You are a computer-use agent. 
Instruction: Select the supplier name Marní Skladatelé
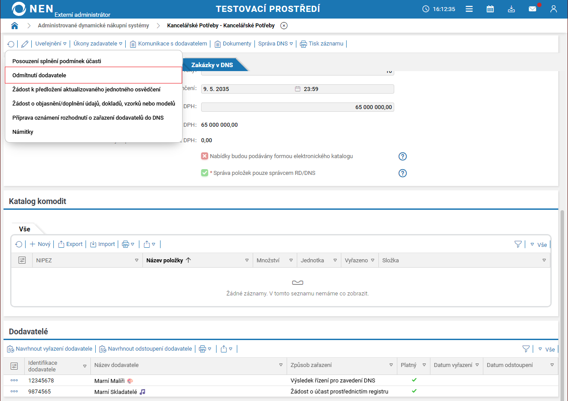116,392
